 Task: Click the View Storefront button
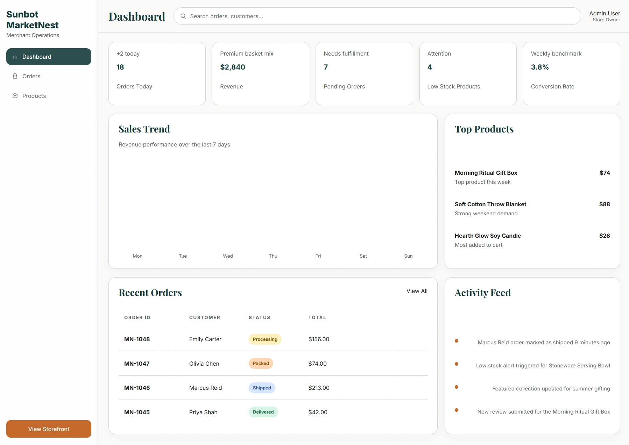(49, 429)
